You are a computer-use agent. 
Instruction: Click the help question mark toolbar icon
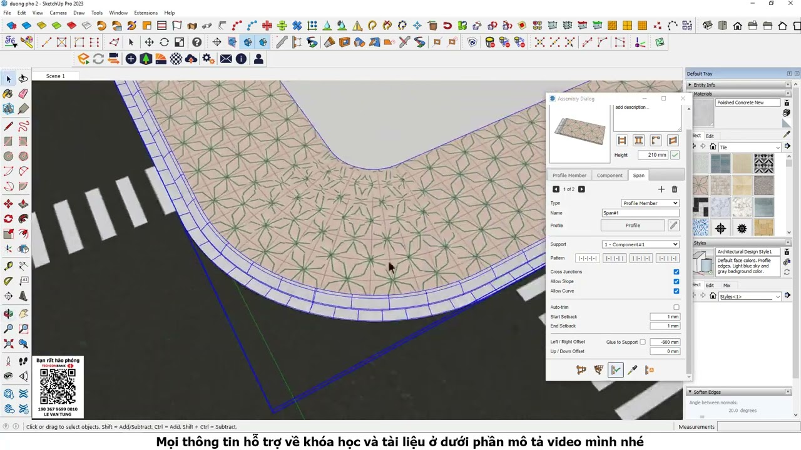196,42
